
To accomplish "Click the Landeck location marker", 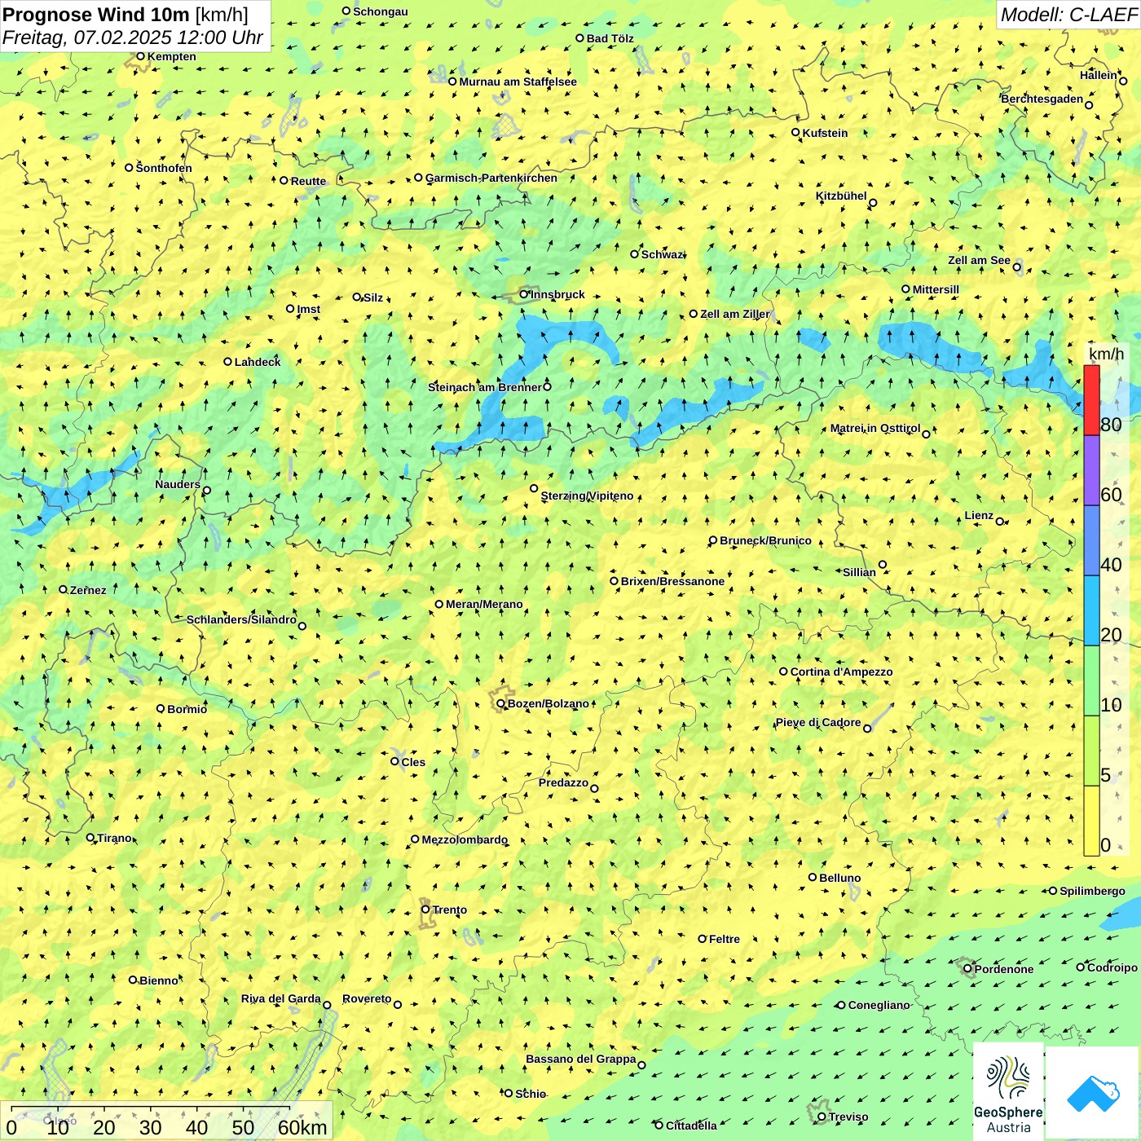I will [228, 361].
